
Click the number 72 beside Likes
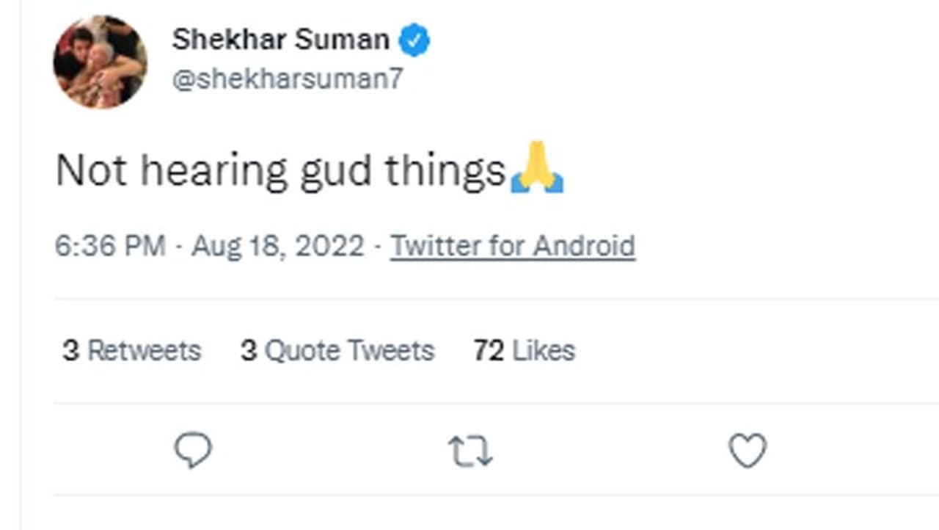click(489, 351)
